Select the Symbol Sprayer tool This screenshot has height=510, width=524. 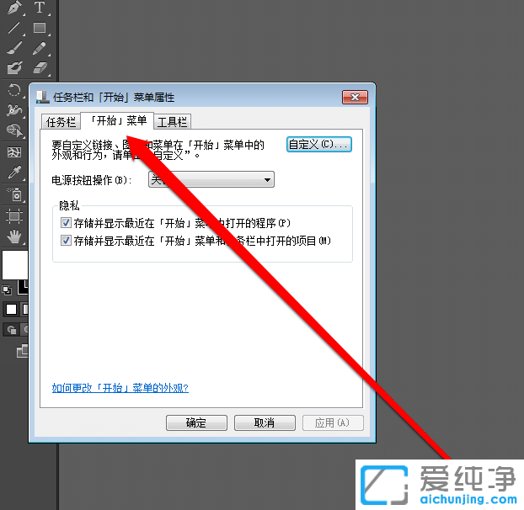pos(14,194)
